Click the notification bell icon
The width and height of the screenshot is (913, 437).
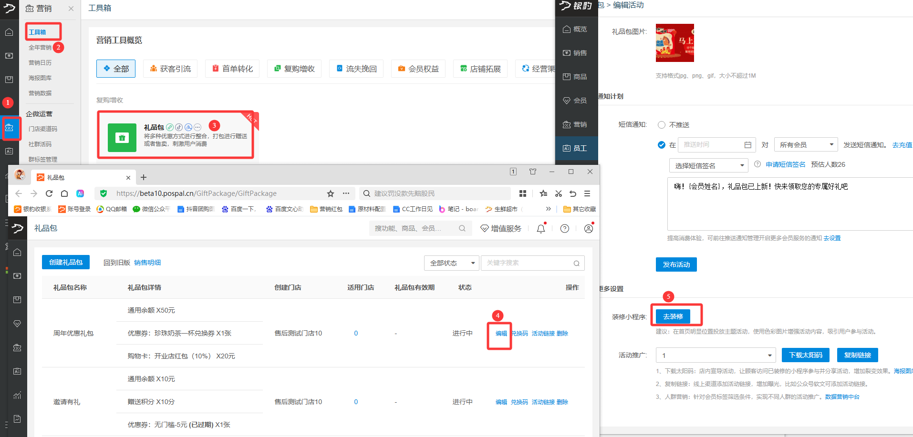[x=540, y=229]
